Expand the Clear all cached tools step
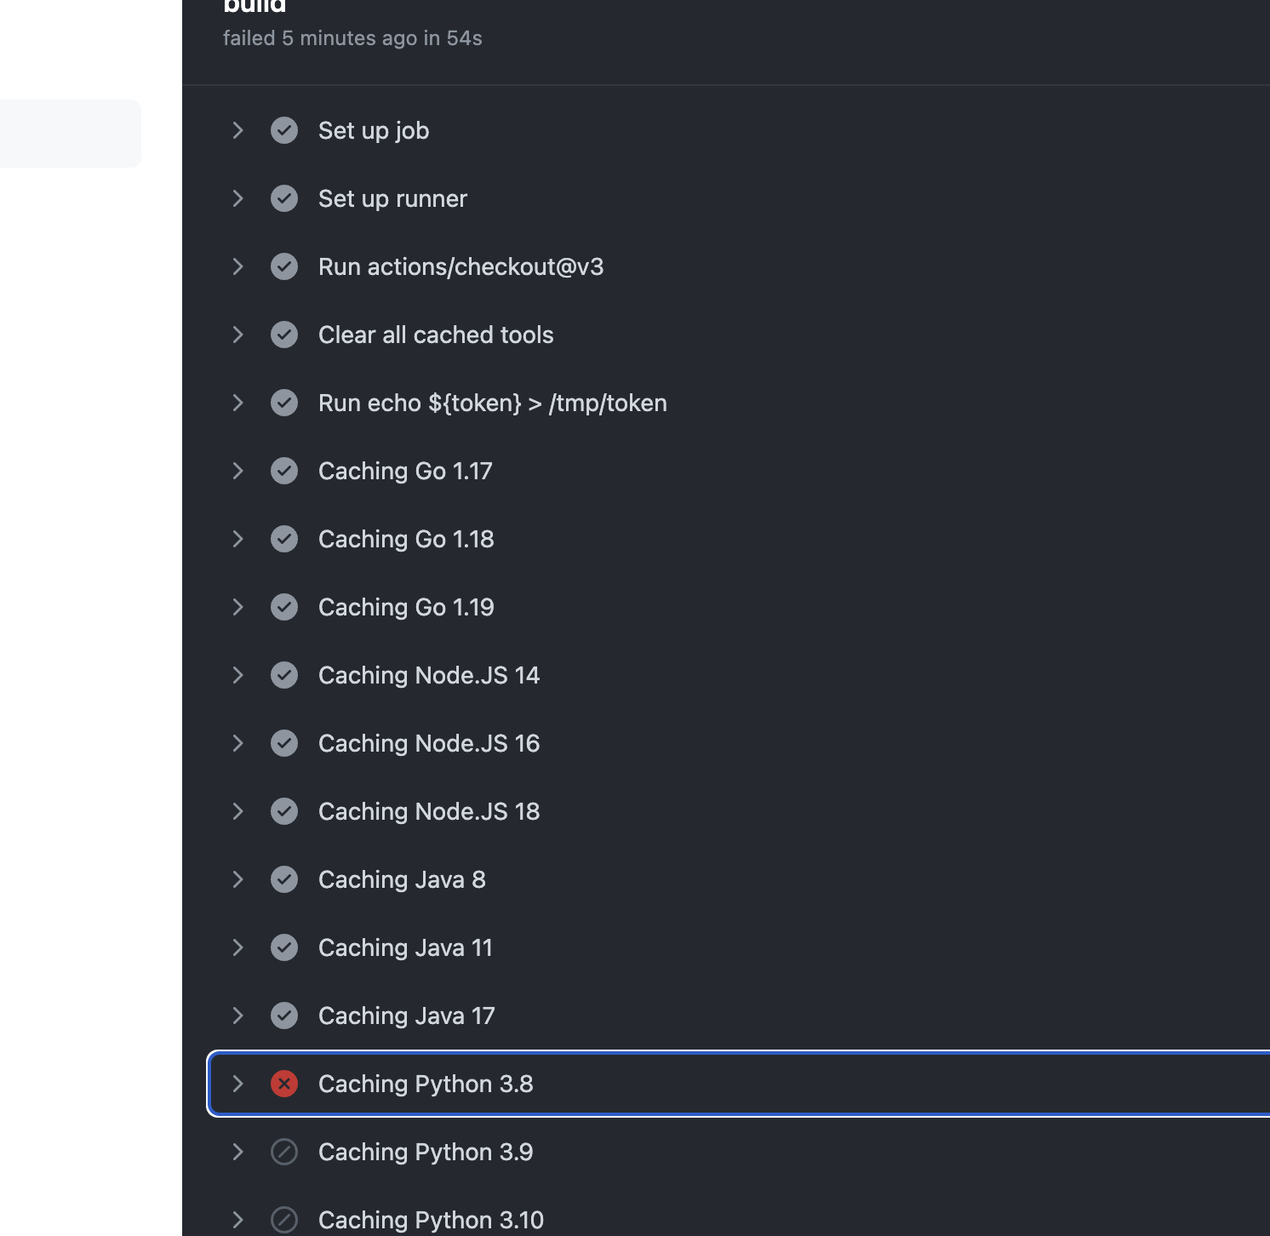 237,335
